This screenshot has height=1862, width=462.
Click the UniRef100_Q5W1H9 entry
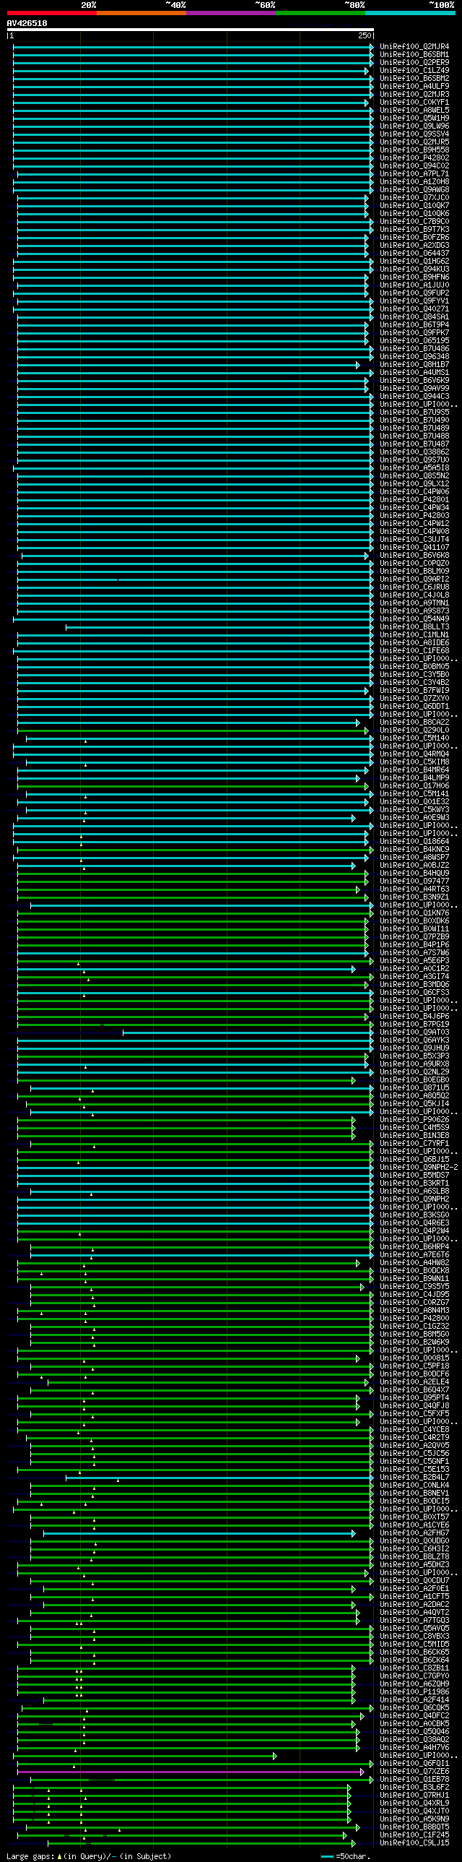pos(414,118)
